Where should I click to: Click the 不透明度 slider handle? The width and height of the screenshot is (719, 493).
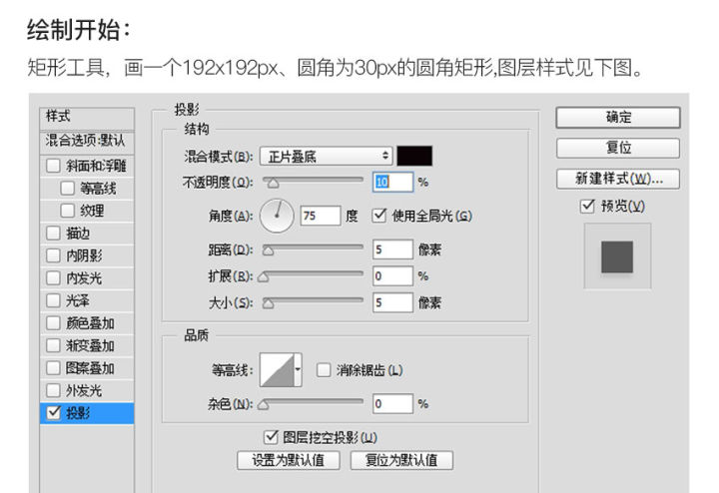click(x=271, y=183)
